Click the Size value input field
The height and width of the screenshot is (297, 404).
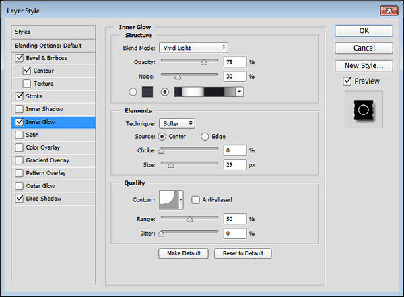tap(235, 165)
